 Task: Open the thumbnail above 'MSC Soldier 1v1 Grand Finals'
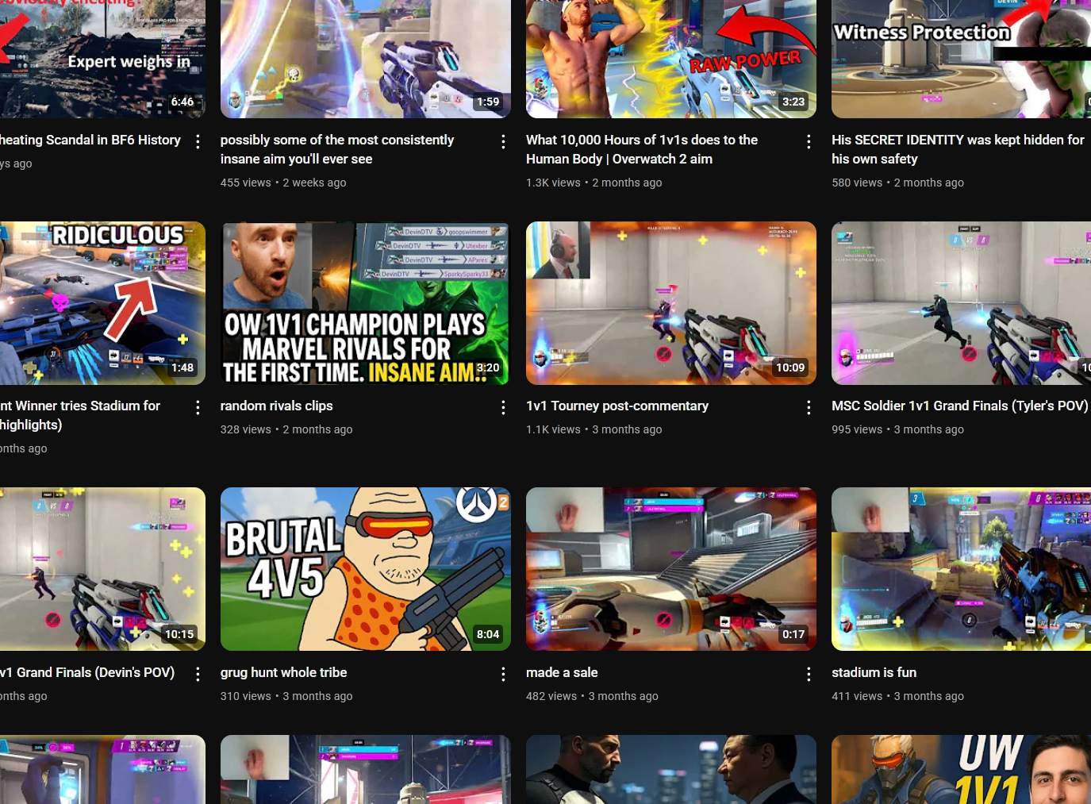pyautogui.click(x=961, y=303)
